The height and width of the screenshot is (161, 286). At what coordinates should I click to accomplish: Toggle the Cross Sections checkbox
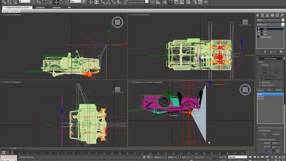pyautogui.click(x=260, y=85)
